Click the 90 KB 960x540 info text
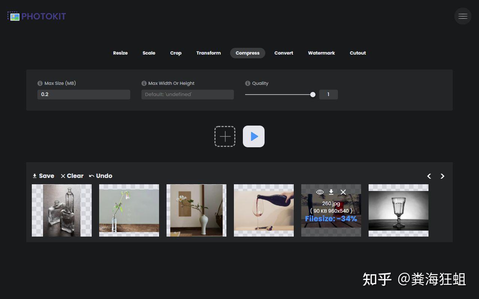Image resolution: width=479 pixels, height=299 pixels. pos(331,211)
